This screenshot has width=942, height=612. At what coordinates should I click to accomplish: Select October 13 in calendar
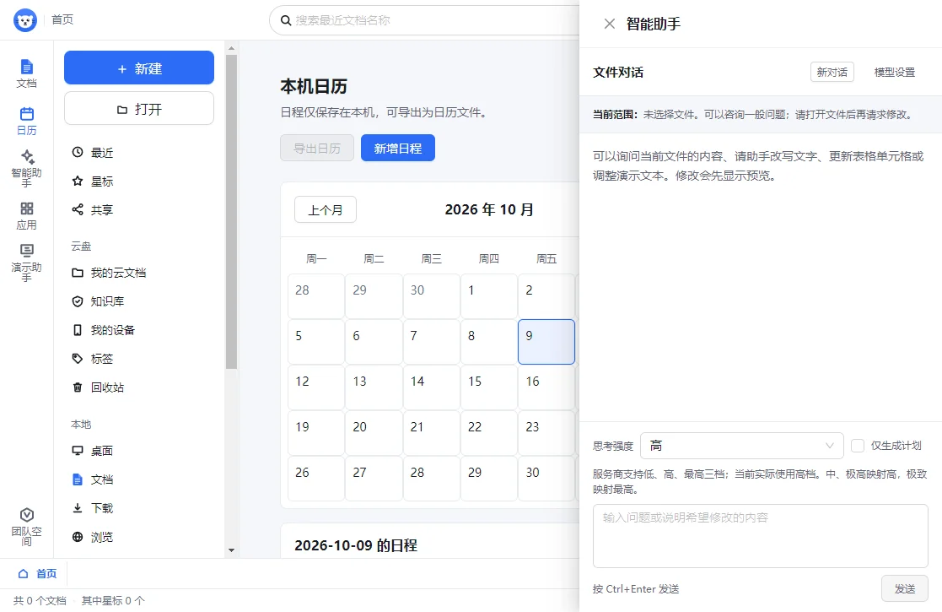[374, 387]
